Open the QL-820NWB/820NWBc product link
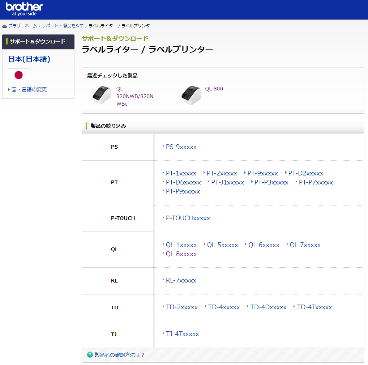The height and width of the screenshot is (365, 368). [135, 96]
